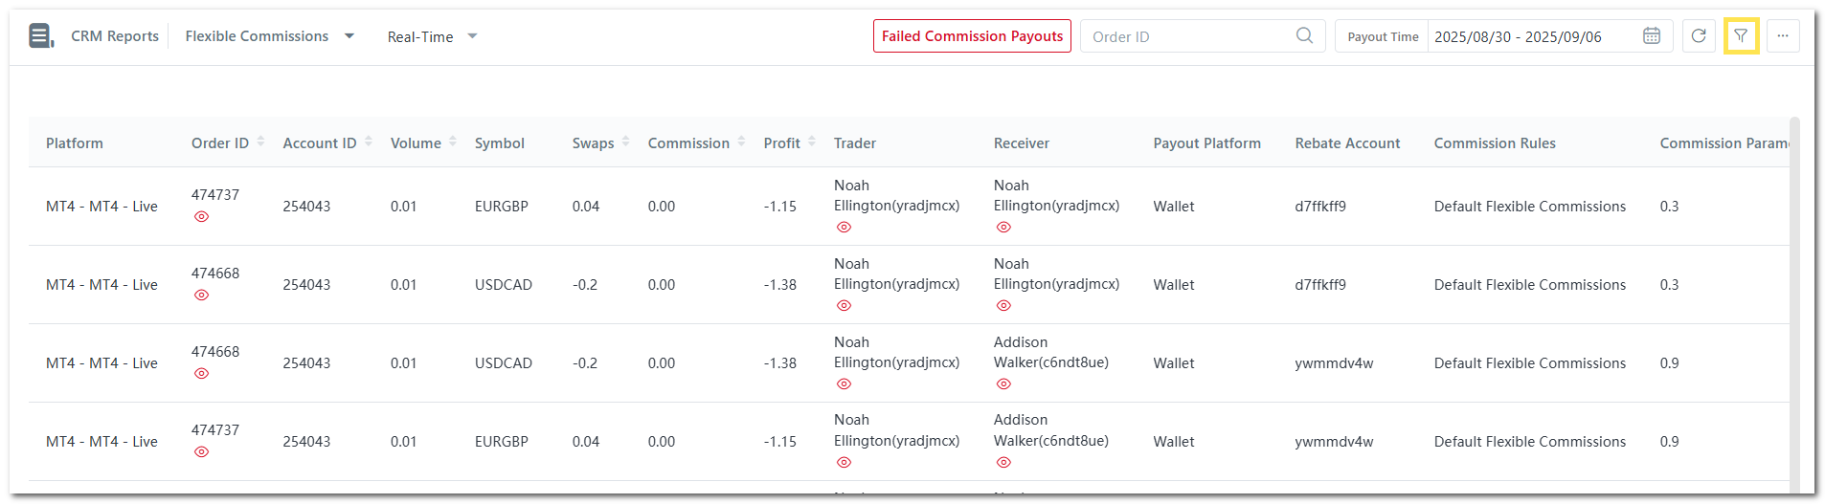Click the CRM Reports document icon
This screenshot has width=1825, height=504.
(x=40, y=36)
